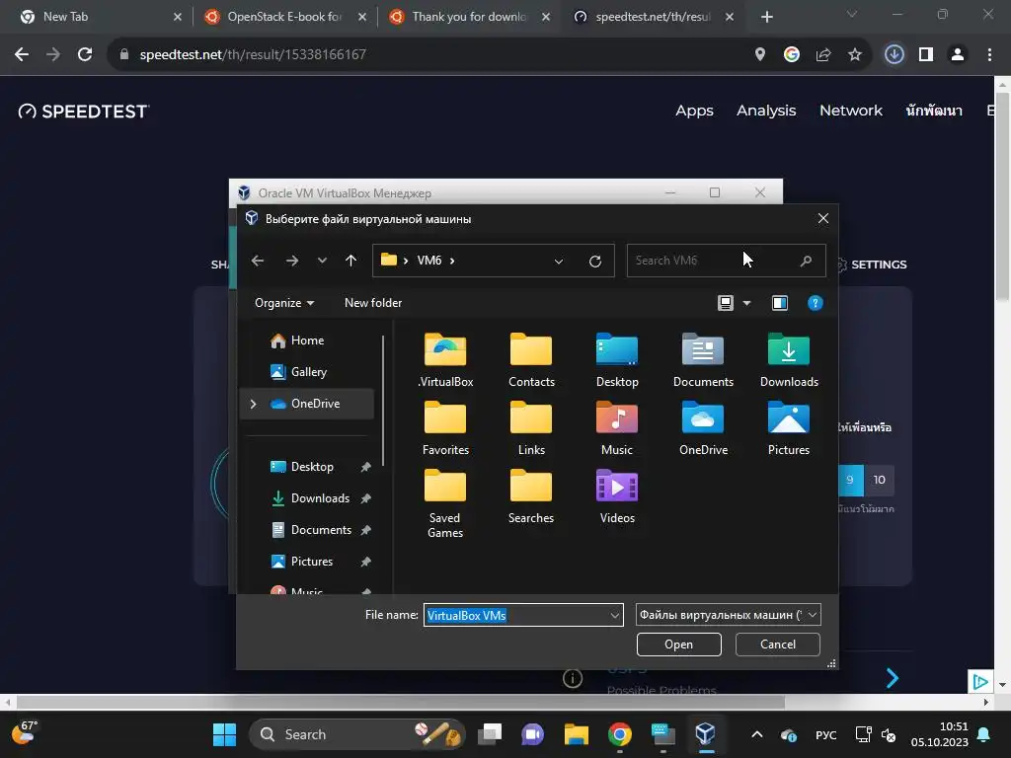
Task: Refresh the VM6 folder view
Action: (595, 261)
